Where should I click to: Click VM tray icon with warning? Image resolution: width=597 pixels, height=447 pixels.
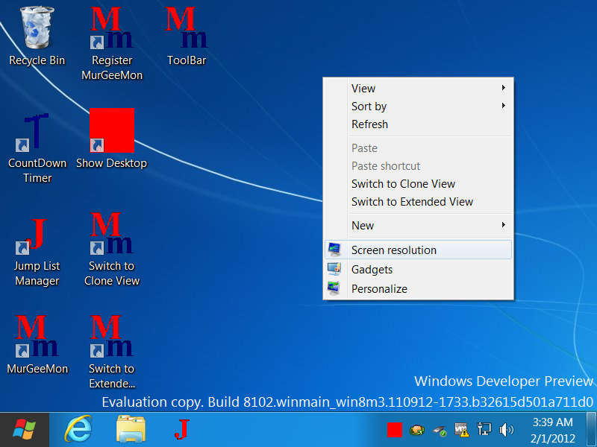click(461, 430)
